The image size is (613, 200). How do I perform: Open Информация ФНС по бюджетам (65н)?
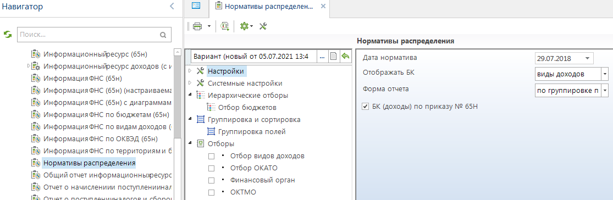[106, 115]
